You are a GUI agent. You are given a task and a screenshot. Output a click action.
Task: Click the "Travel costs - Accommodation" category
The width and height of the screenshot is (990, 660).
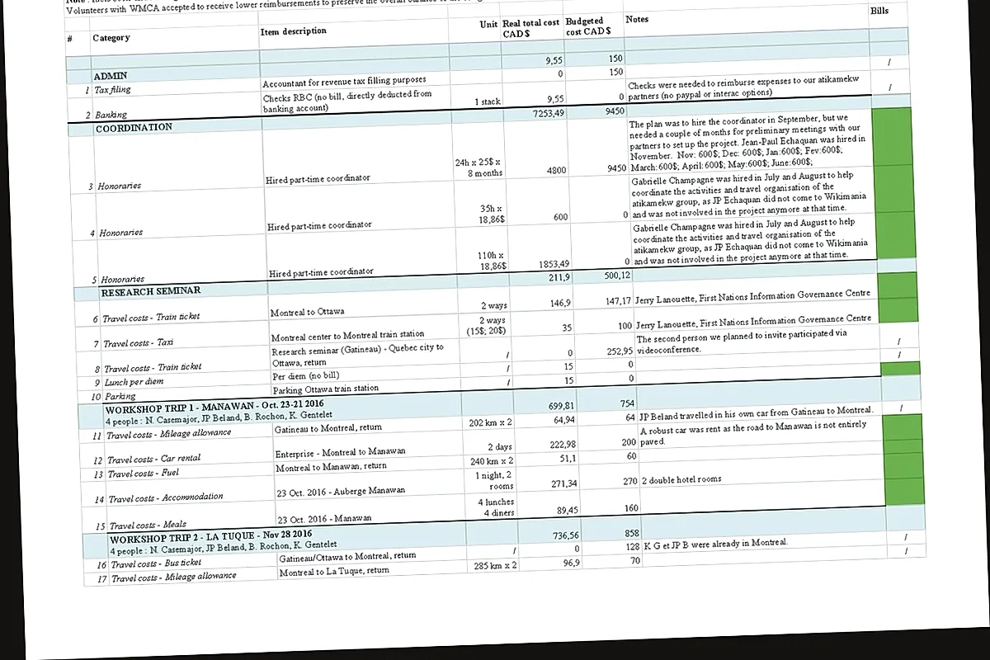166,498
